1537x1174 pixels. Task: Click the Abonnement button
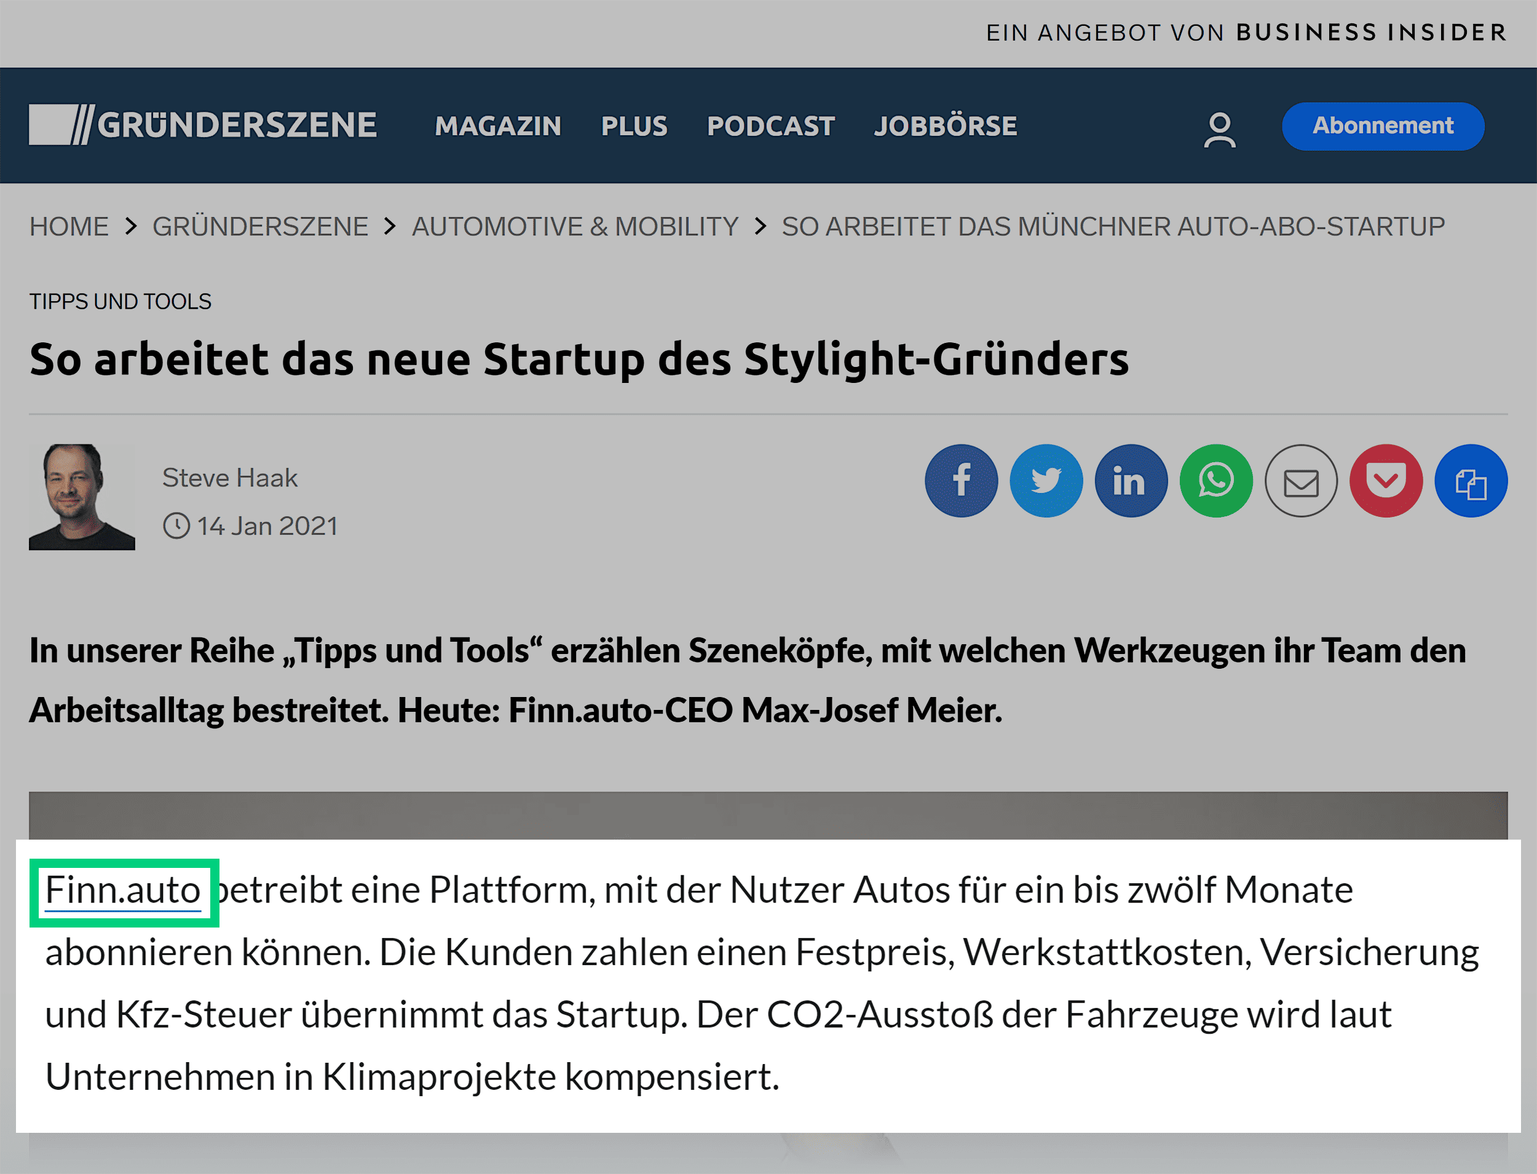pyautogui.click(x=1383, y=126)
